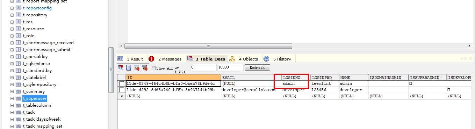Expand the t_shortmessage_submit table node
Screen dimensions: 475x129
(12, 50)
